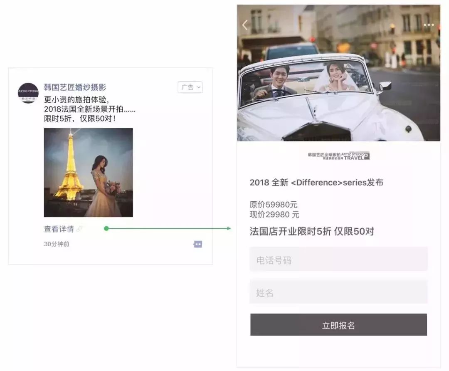Click the 2018 全新 Difference series title
The width and height of the screenshot is (449, 371).
coord(316,183)
